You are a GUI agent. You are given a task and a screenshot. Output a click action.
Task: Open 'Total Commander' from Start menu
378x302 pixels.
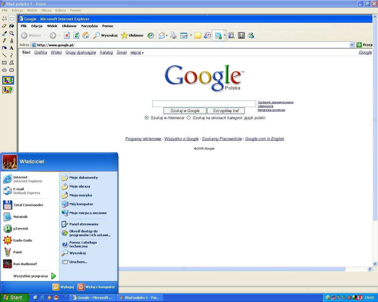click(x=30, y=205)
